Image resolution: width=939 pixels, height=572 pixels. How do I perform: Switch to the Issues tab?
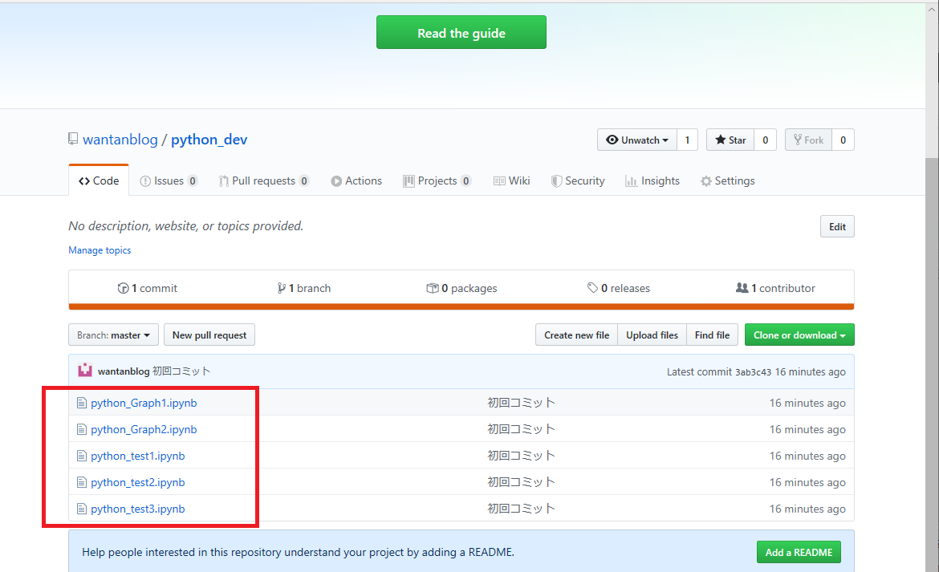point(169,181)
